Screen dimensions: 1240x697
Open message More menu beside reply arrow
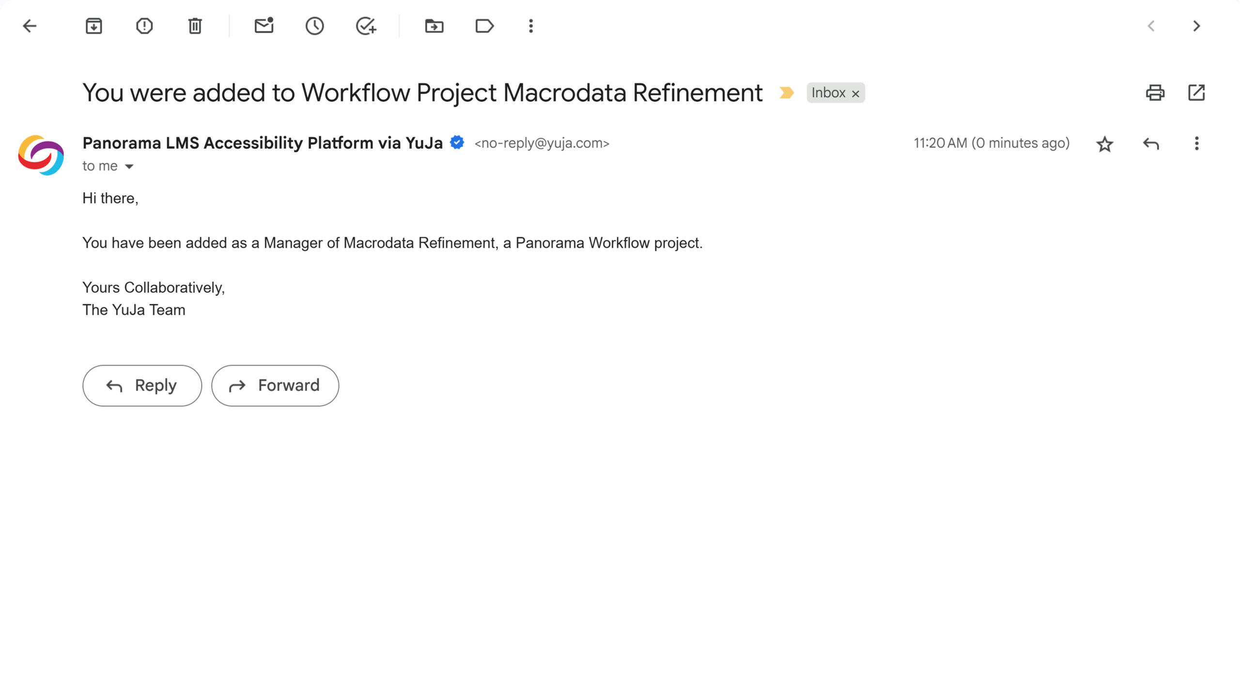(1196, 144)
